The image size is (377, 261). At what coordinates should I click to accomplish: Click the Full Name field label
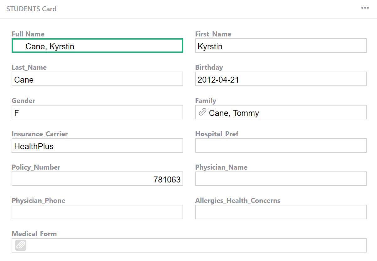[x=28, y=34]
